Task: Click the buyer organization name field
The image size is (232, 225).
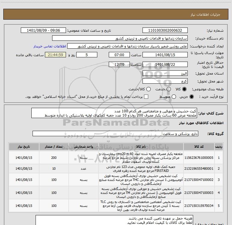Action: (x=120, y=38)
